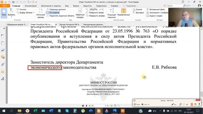Open the pages thumbnail panel in sidebar
This screenshot has height=114, width=203.
[3, 43]
